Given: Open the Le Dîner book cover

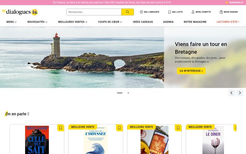Looking at the screenshot, I should 213,140.
